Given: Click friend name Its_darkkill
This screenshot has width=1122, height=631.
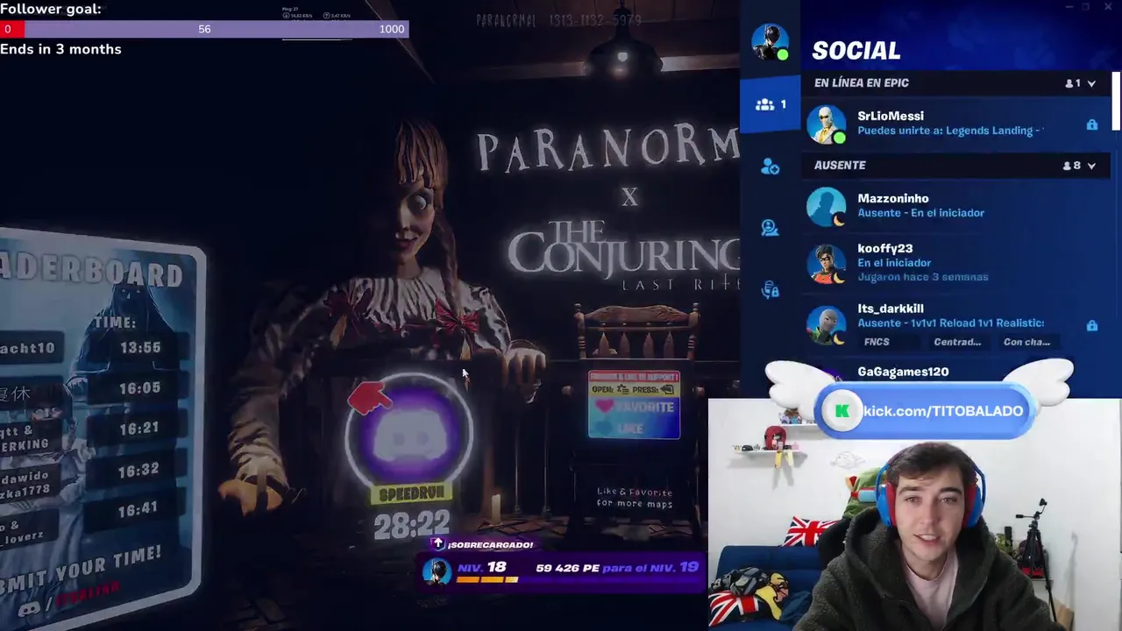Looking at the screenshot, I should pos(890,308).
